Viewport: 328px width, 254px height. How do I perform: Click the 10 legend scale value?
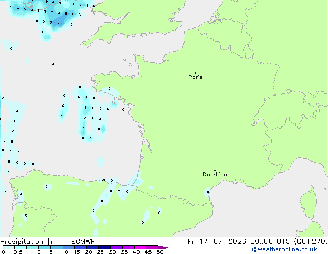click(65, 252)
